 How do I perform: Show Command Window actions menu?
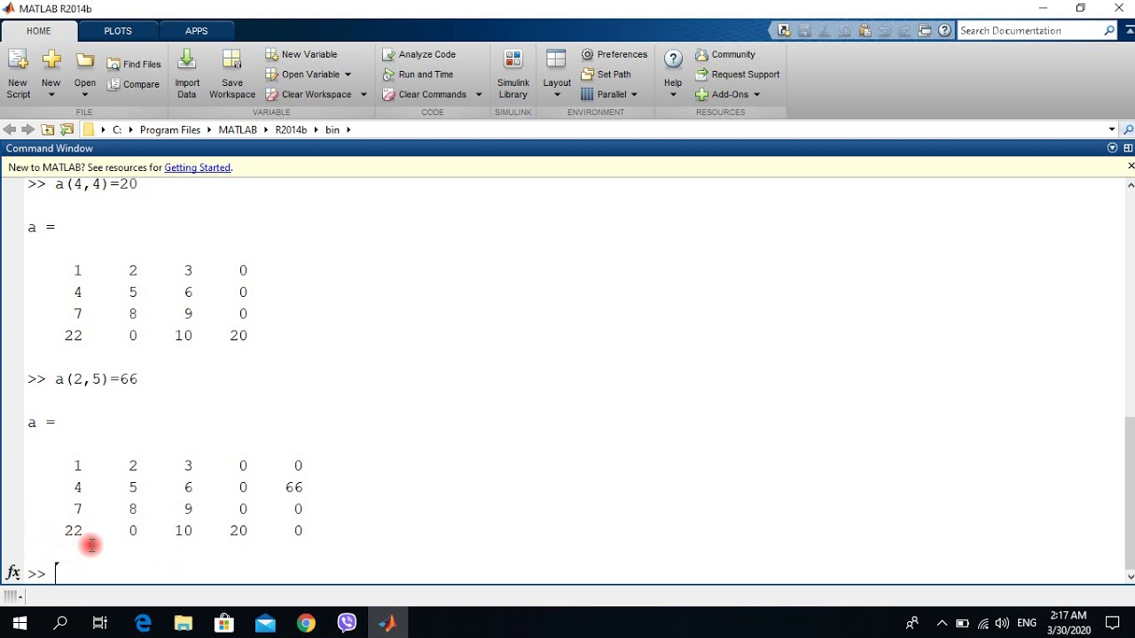pyautogui.click(x=1113, y=148)
